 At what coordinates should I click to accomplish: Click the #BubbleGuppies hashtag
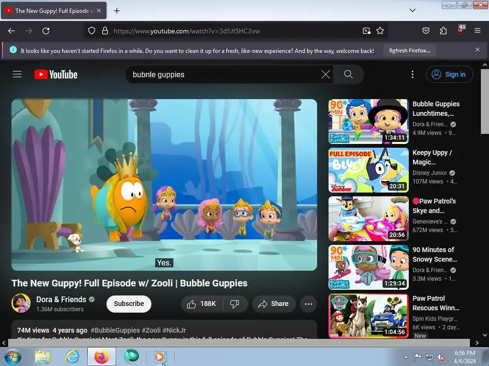coord(115,330)
